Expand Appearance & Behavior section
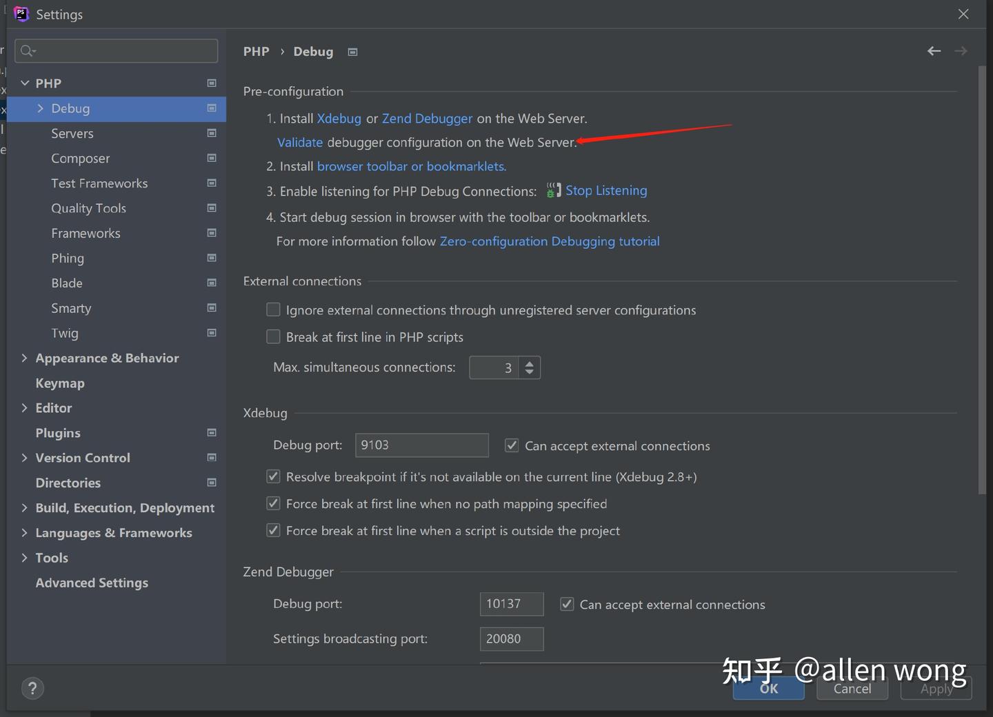Viewport: 993px width, 717px height. point(25,358)
